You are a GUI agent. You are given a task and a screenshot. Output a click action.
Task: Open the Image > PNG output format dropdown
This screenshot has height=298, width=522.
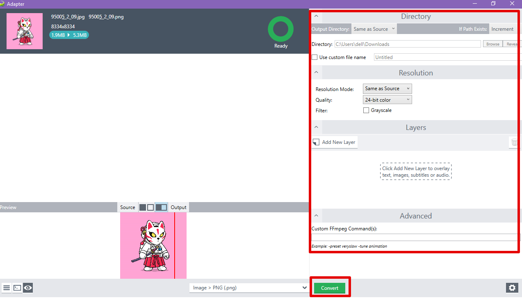point(249,288)
